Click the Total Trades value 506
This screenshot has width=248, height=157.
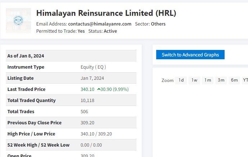(x=84, y=111)
